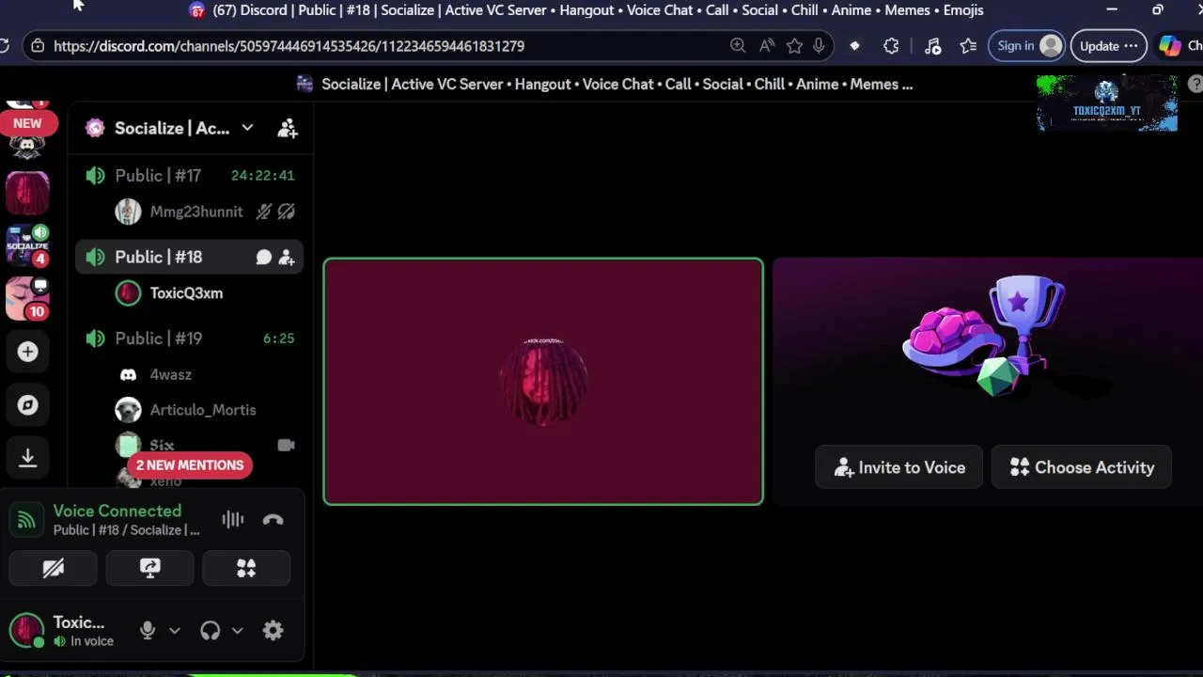Expand the headphones output options chevron

[x=238, y=631]
